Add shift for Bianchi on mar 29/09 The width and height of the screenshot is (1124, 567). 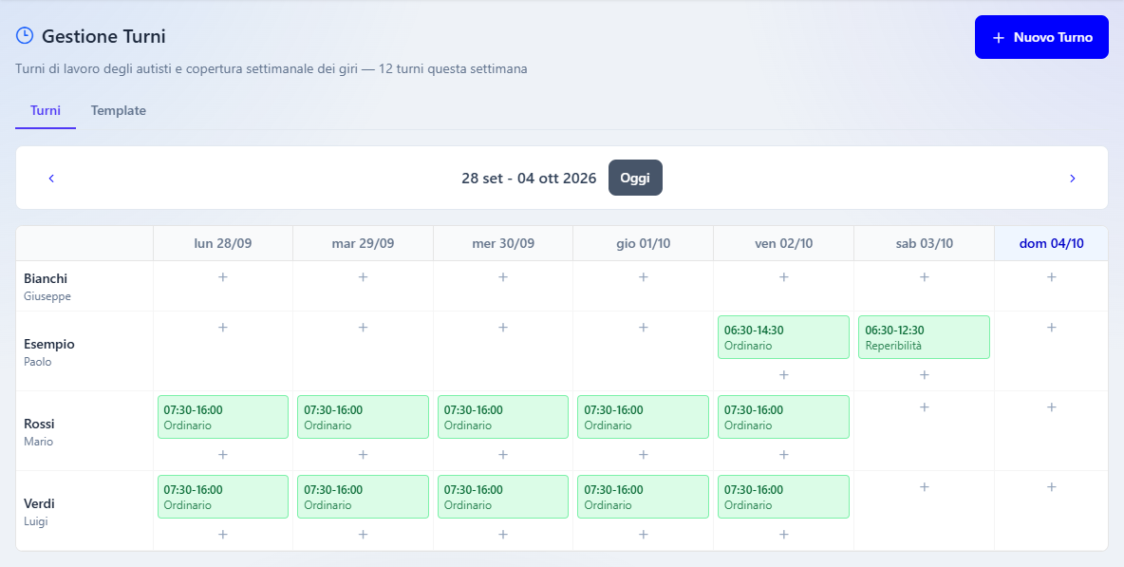pyautogui.click(x=364, y=276)
